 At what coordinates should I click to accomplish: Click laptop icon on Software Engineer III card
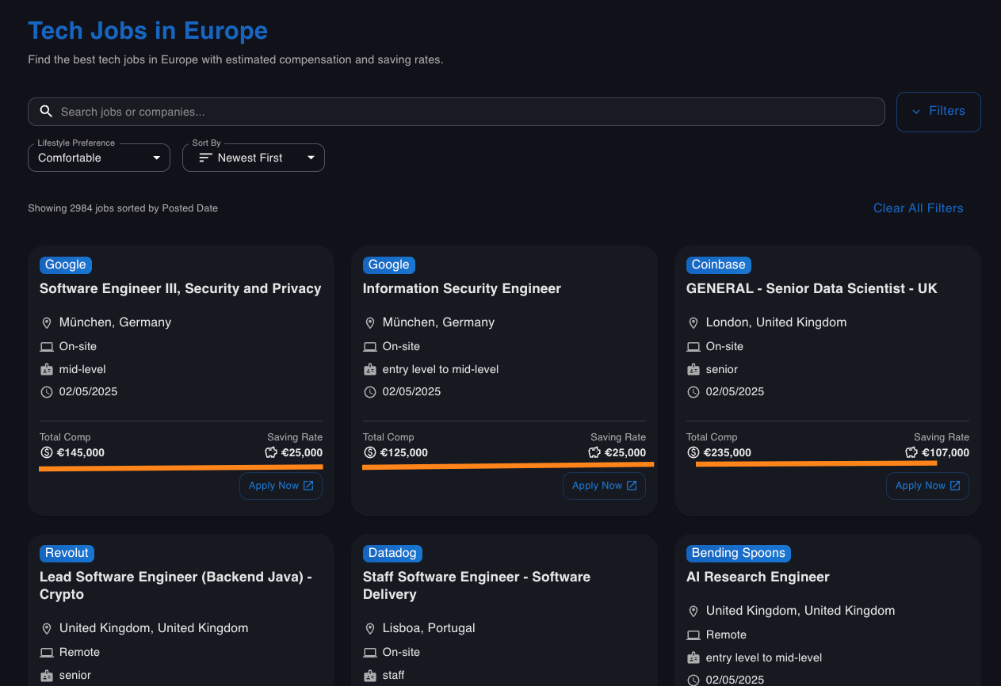click(47, 347)
